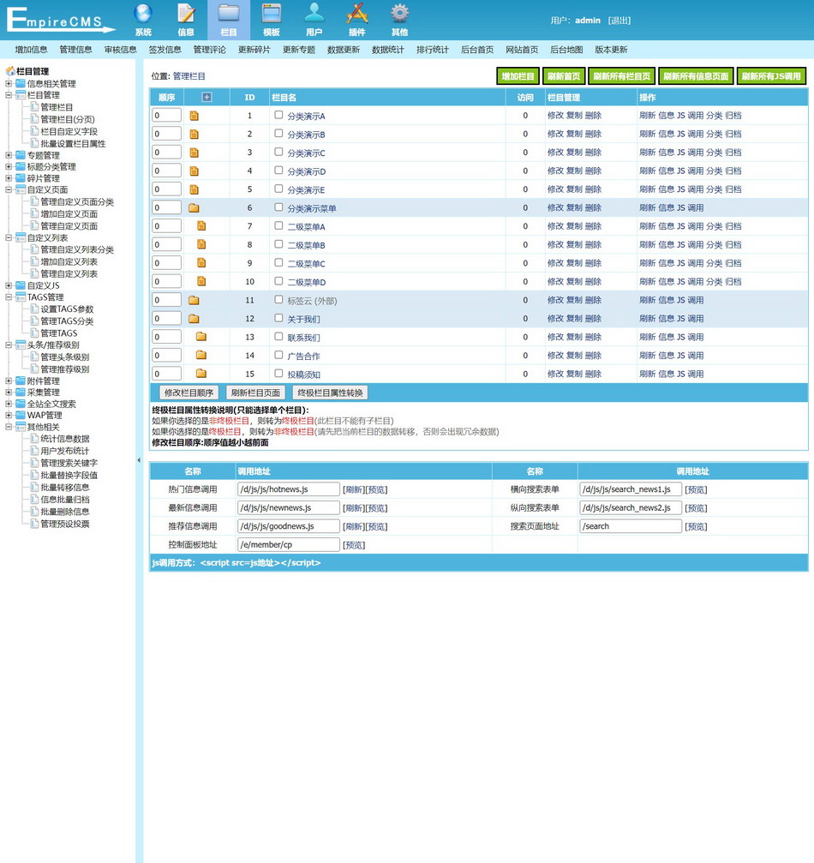Click [预览] link for 控制面板地址
The height and width of the screenshot is (863, 814).
click(x=354, y=545)
